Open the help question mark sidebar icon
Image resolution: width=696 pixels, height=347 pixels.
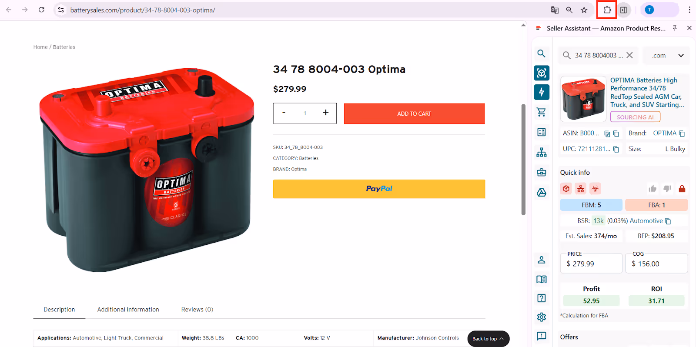click(x=541, y=298)
